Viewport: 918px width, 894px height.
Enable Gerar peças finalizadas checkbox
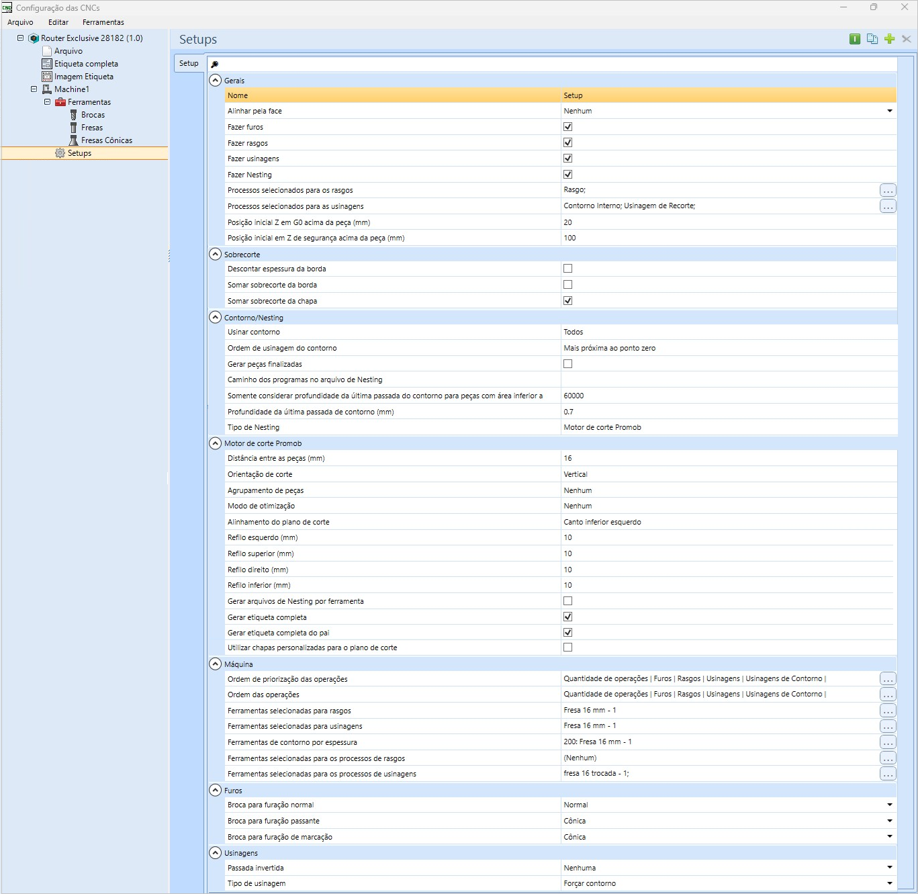[x=568, y=364]
